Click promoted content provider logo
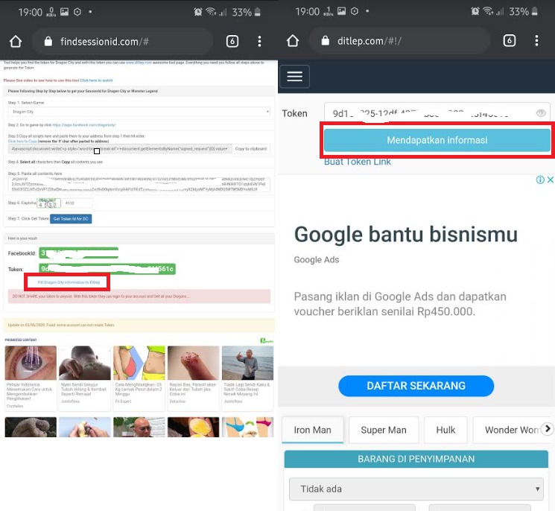Viewport: 555px width, 511px height. pos(267,340)
